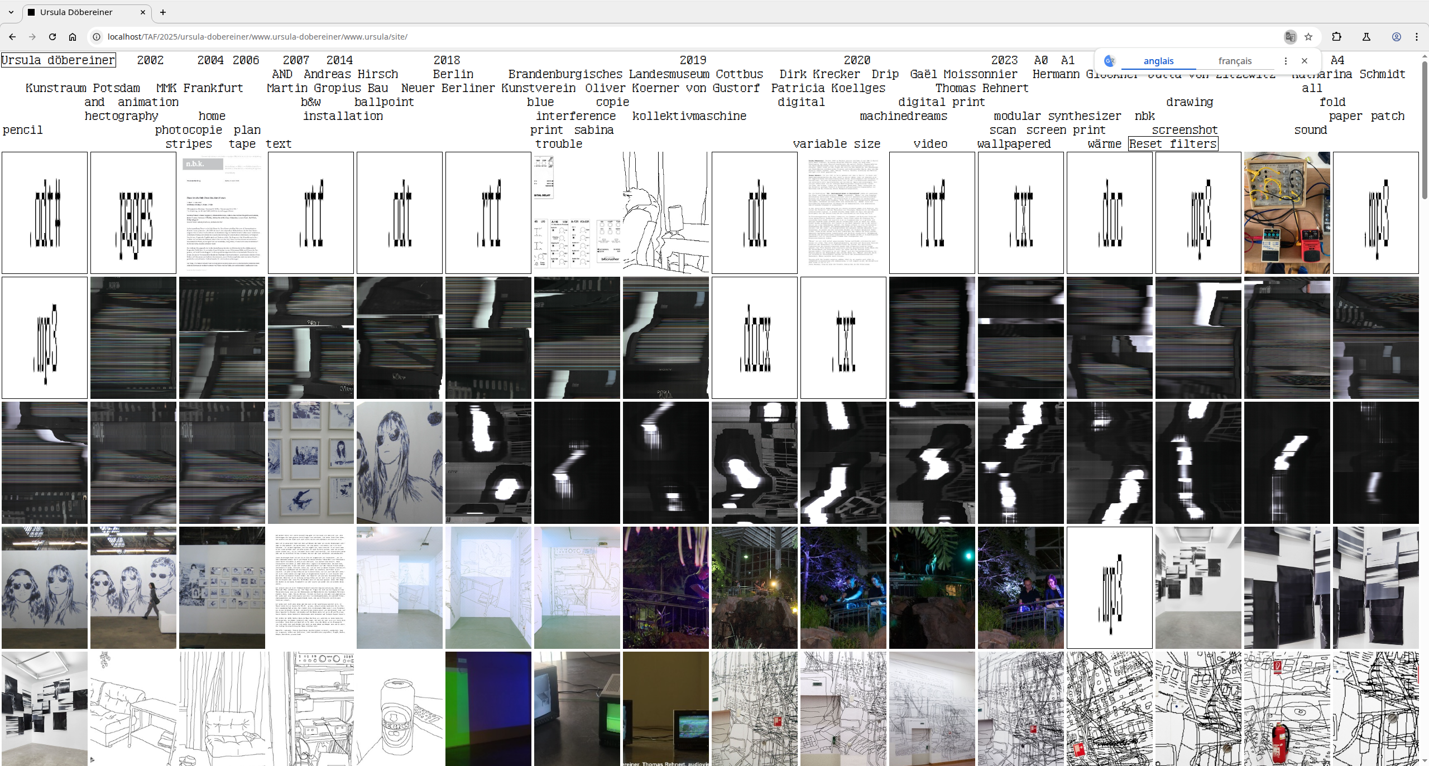Open the Chrome three-dot menu
1429x766 pixels.
point(1417,37)
